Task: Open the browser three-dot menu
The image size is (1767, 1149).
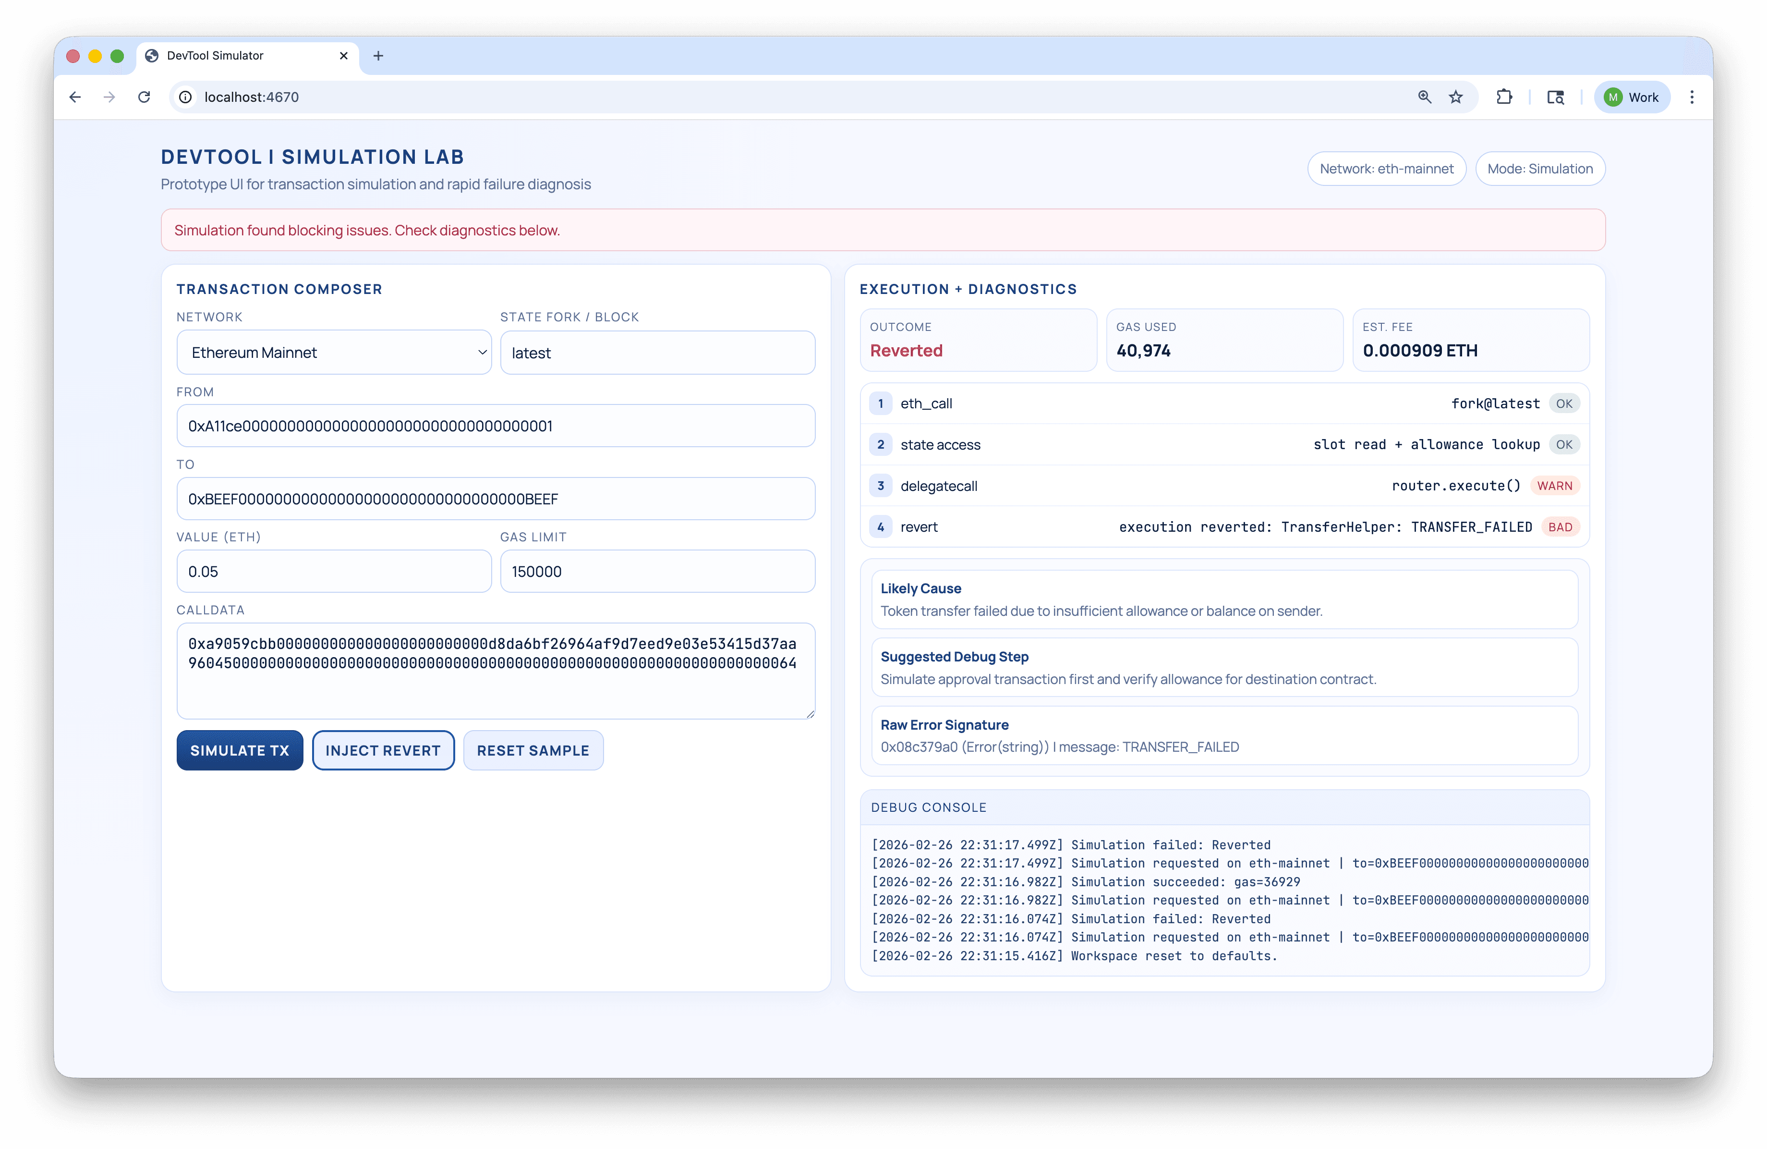Action: (1691, 97)
